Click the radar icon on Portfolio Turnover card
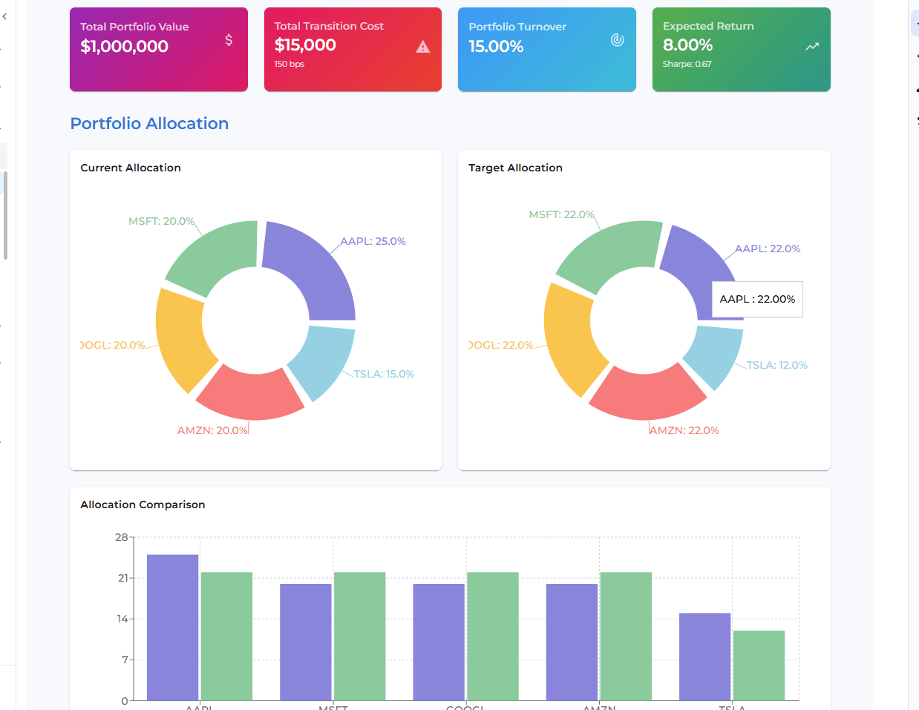This screenshot has width=919, height=710. (x=617, y=40)
